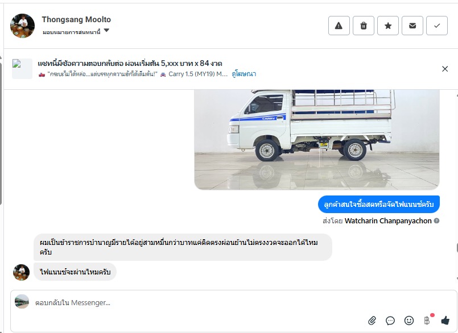Mark conversation as unread with envelope icon

(x=412, y=26)
